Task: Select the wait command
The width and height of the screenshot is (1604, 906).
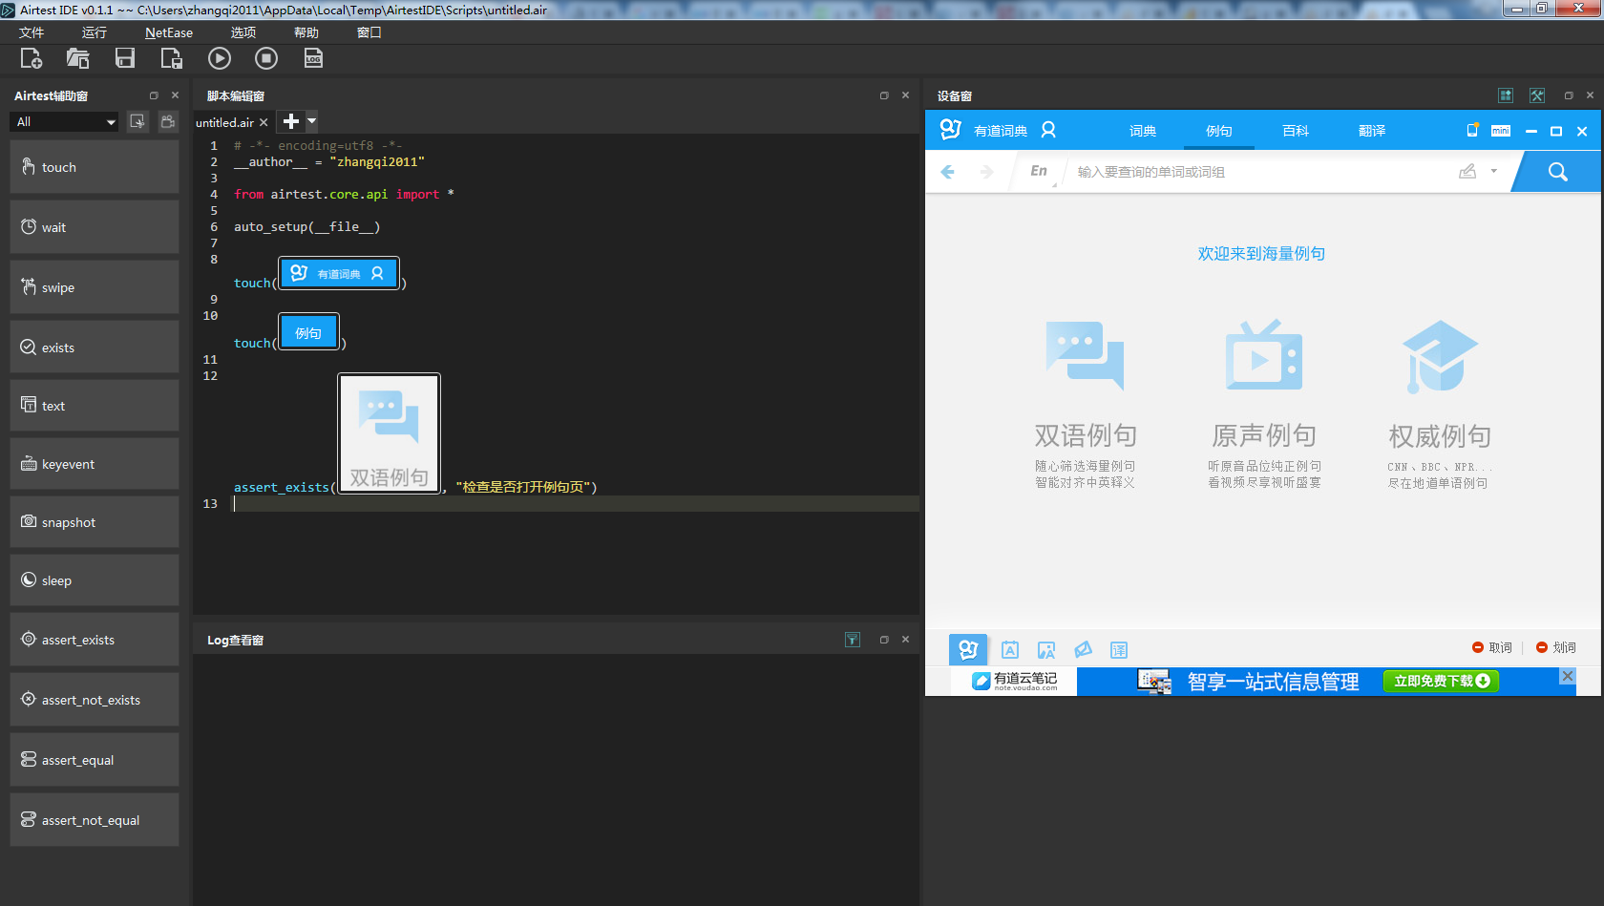Action: (95, 227)
